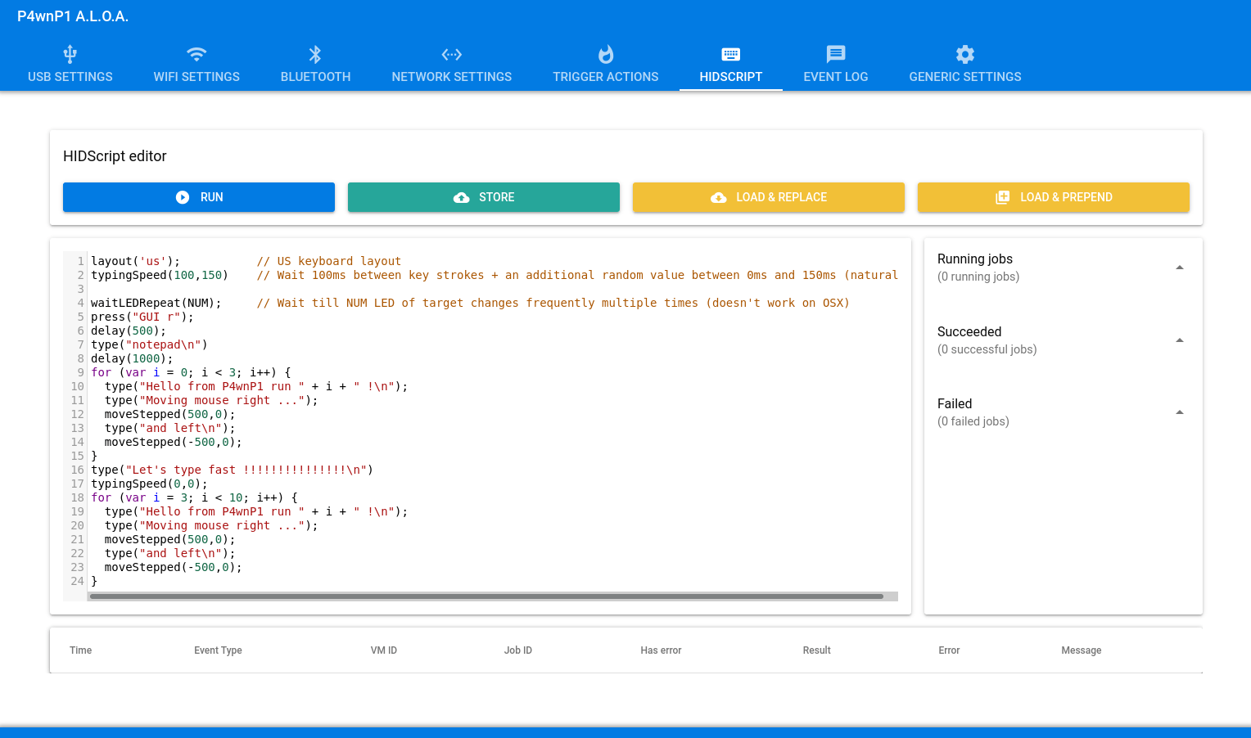Screen dimensions: 1251x738
Task: Click LOAD & PREPEND button
Action: tap(1053, 197)
